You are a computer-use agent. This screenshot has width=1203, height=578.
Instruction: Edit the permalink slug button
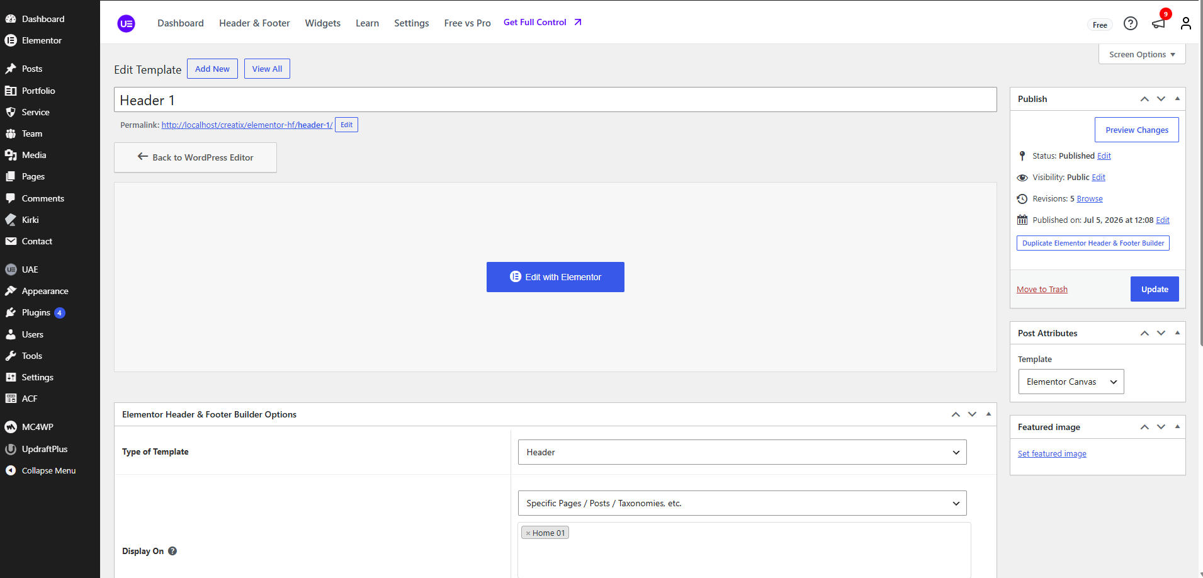346,125
